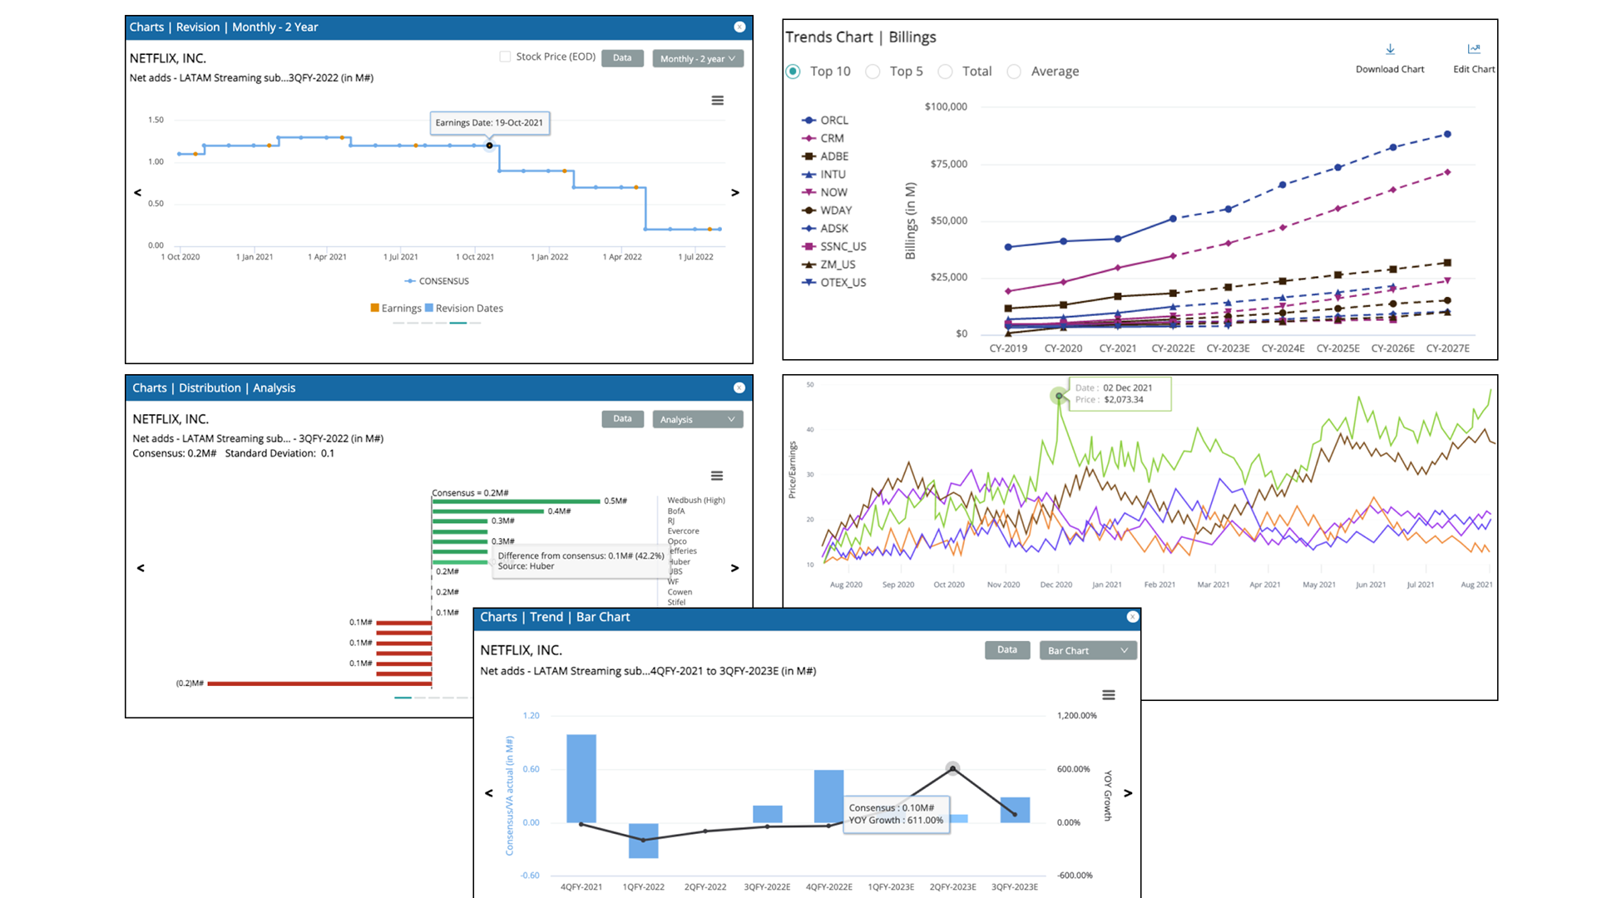Screen dimensions: 1597x898
Task: Click active page indicator in Distribution chart
Action: pyautogui.click(x=403, y=698)
